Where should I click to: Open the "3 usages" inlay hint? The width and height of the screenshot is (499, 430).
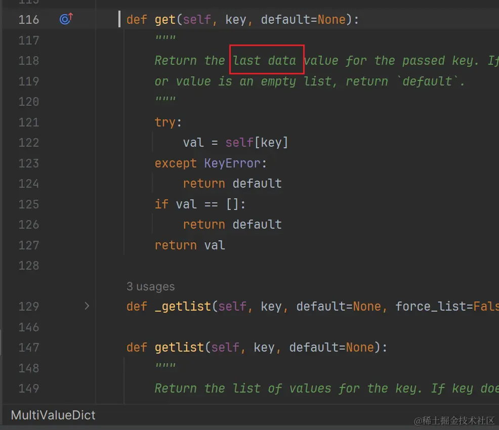[150, 286]
